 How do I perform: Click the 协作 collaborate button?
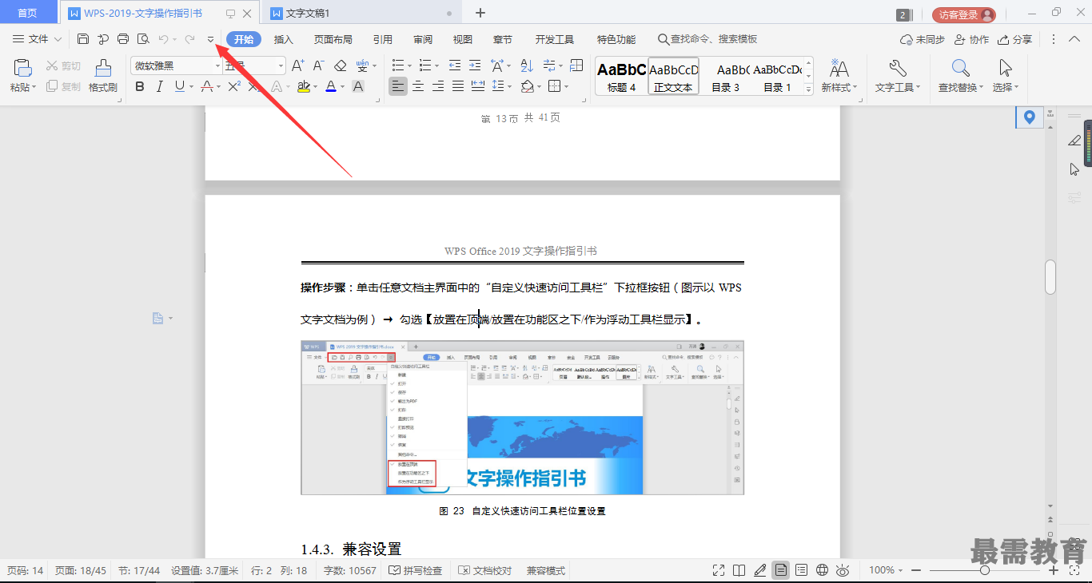pyautogui.click(x=971, y=39)
